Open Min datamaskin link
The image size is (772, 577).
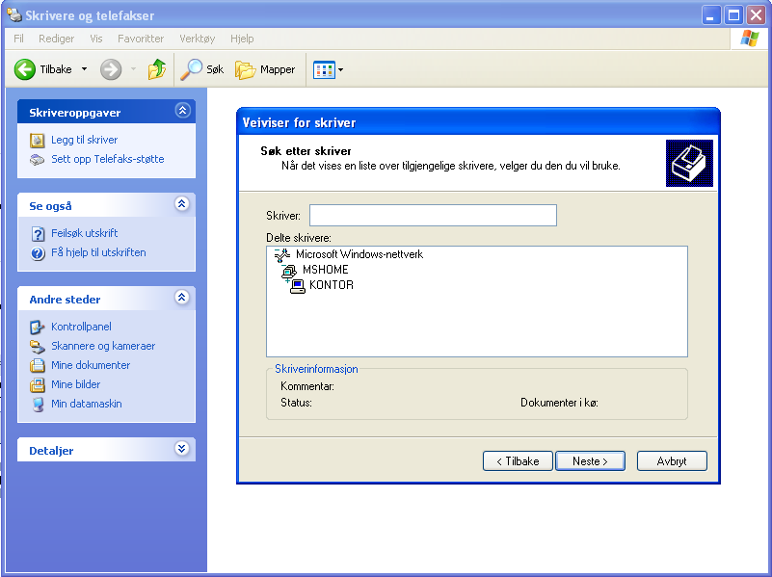tap(86, 404)
